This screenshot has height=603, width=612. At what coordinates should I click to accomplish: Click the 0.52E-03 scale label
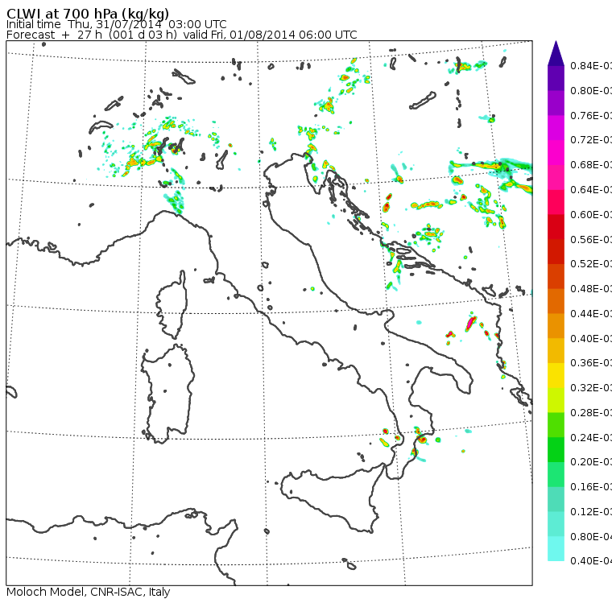point(591,264)
